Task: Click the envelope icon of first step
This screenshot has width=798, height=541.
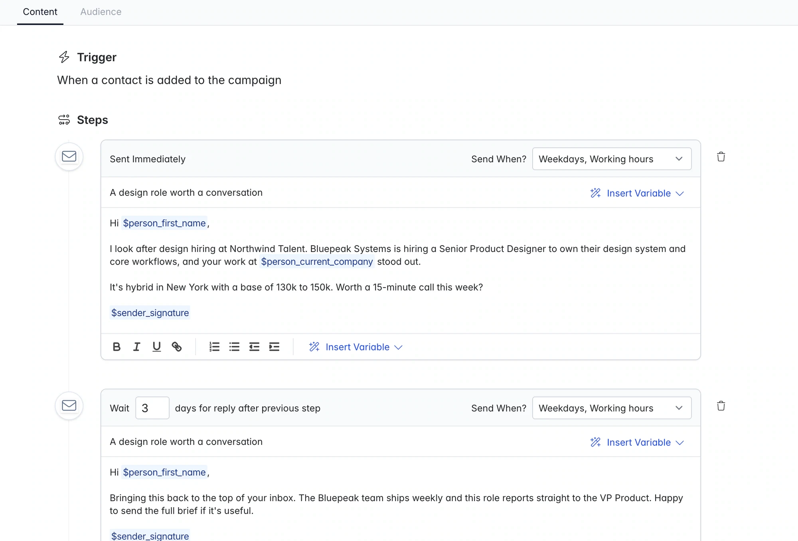Action: 69,156
